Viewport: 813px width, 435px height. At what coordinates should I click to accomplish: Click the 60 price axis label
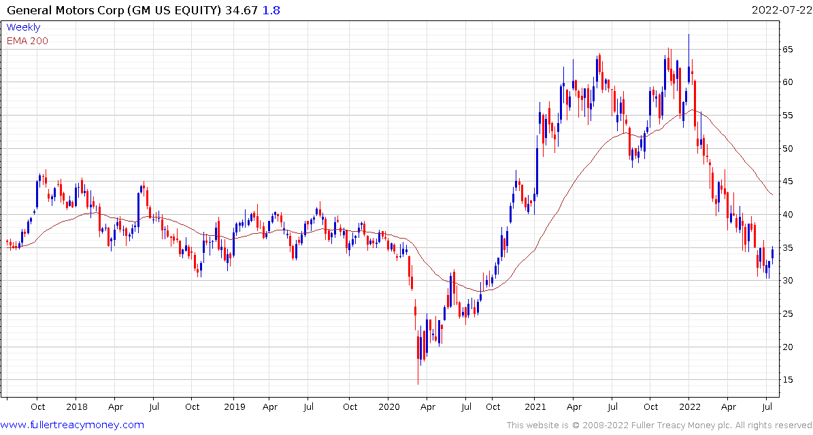(x=787, y=82)
